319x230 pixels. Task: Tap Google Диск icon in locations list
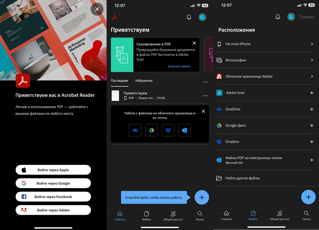[x=219, y=125]
